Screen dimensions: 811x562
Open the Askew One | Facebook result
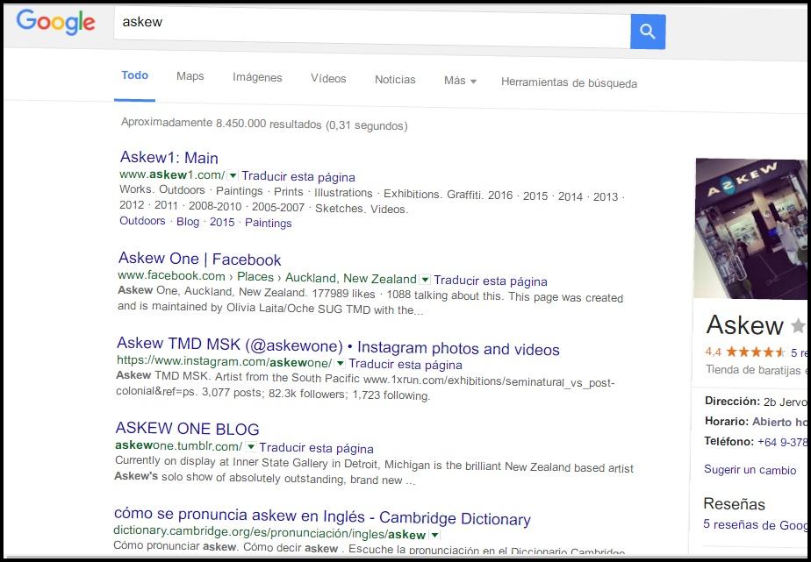[199, 259]
